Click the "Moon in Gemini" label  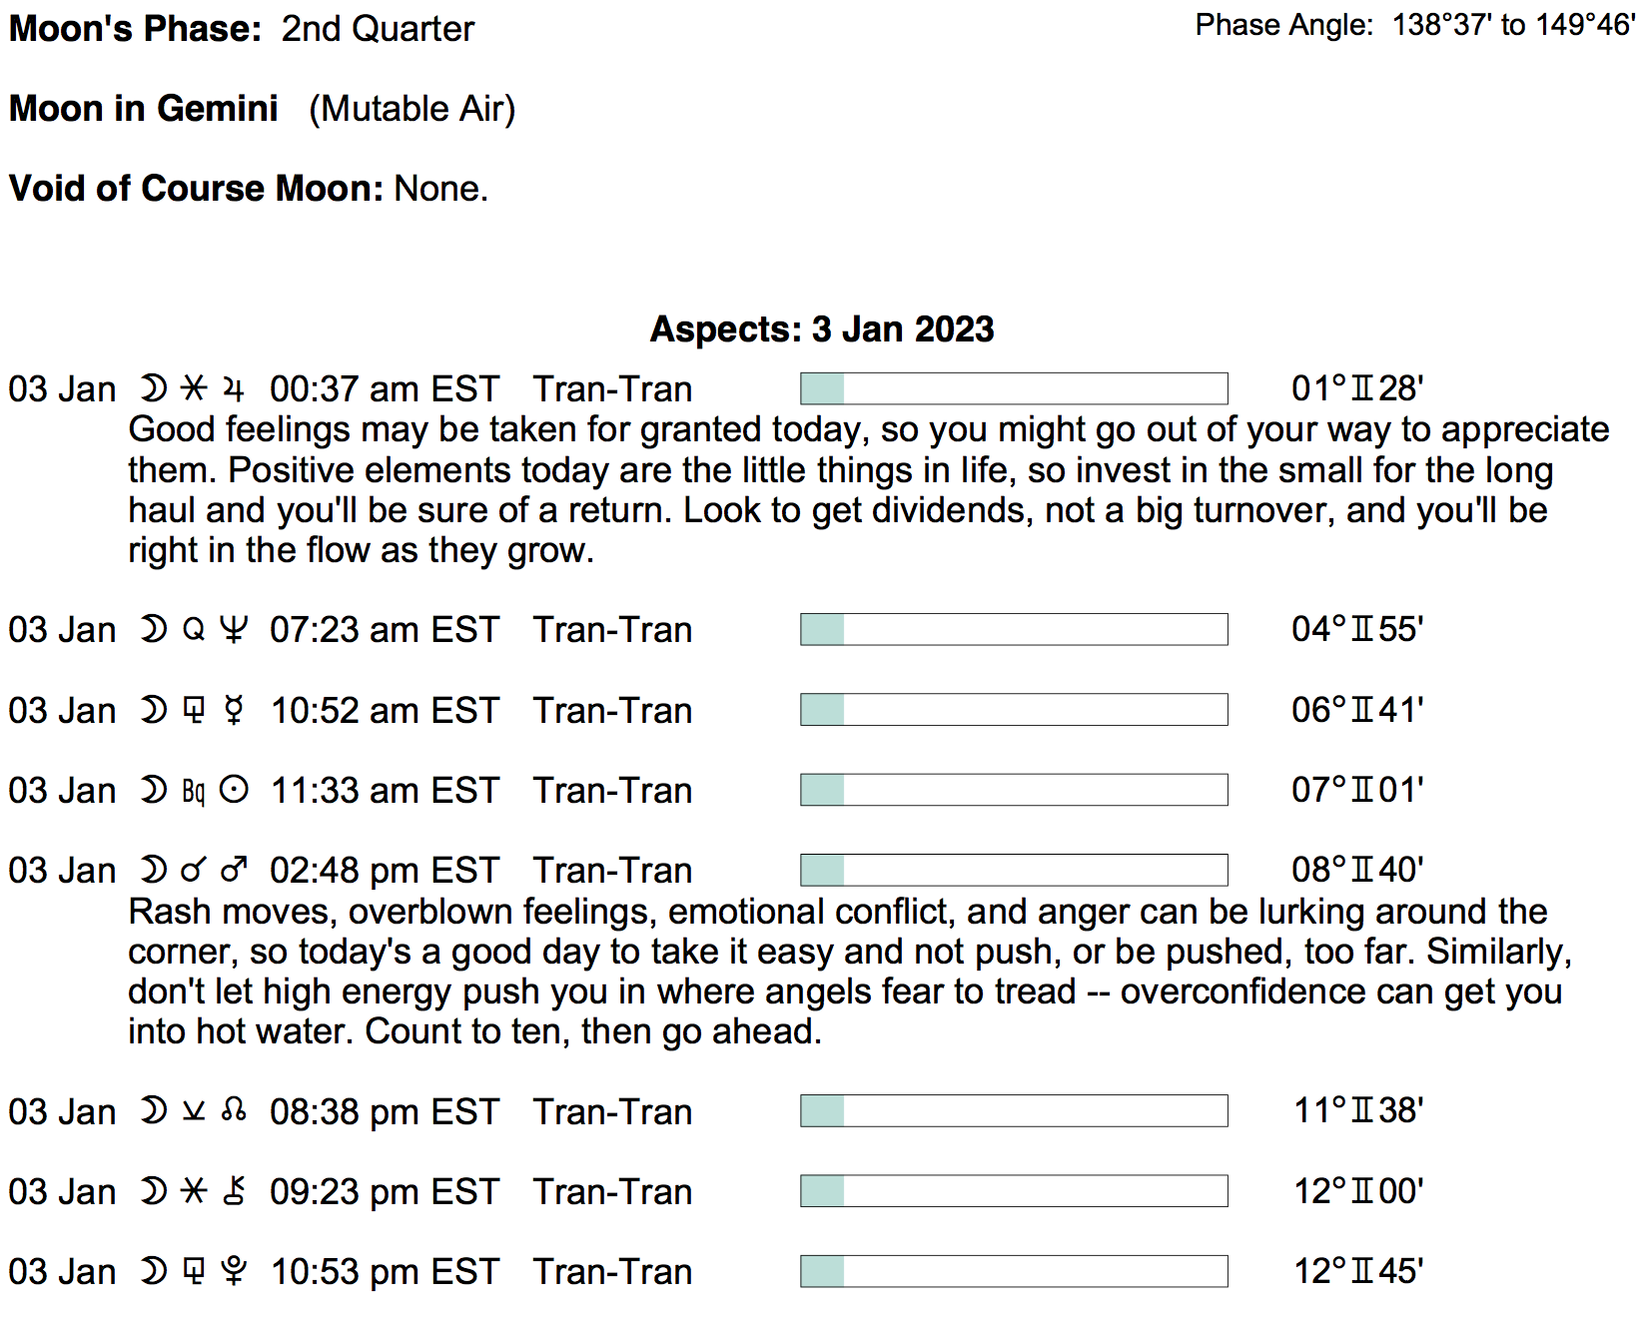[x=144, y=108]
